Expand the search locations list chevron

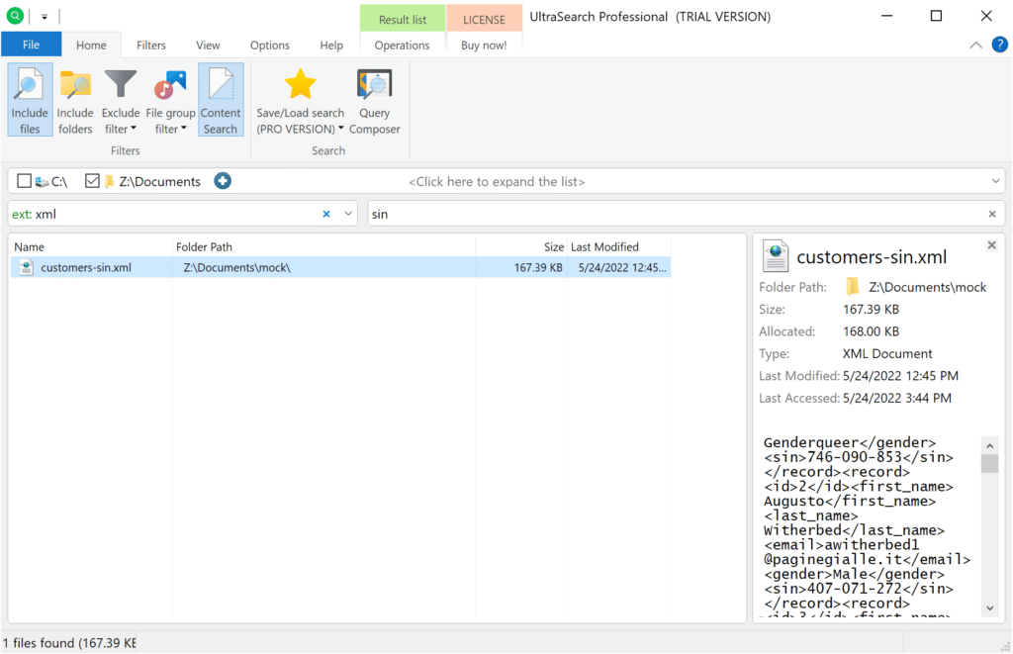click(995, 182)
